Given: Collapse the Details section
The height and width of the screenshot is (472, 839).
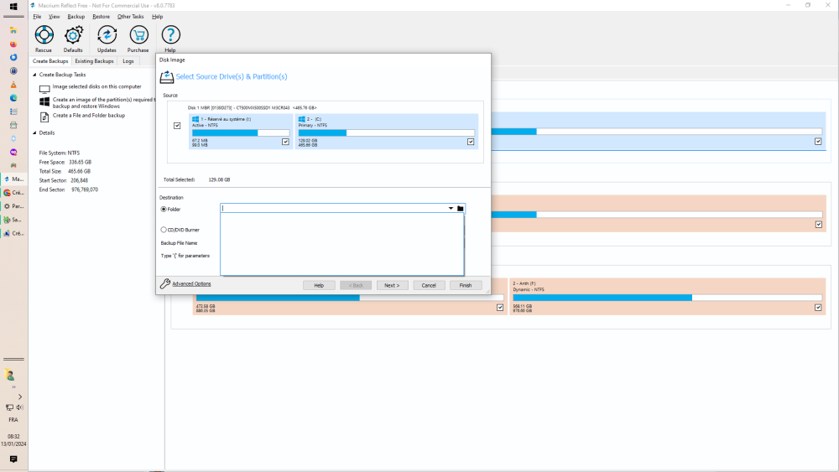Looking at the screenshot, I should (34, 132).
